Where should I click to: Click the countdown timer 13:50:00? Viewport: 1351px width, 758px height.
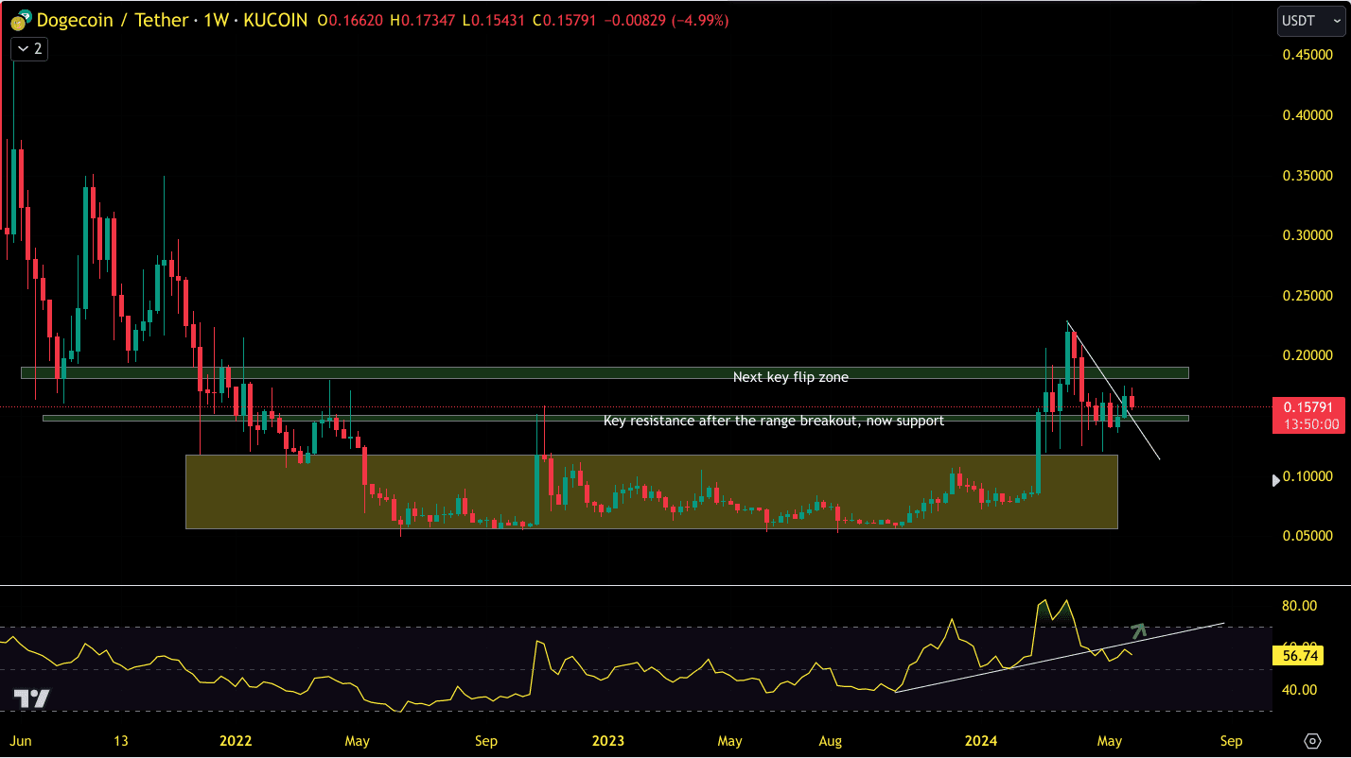pyautogui.click(x=1310, y=424)
